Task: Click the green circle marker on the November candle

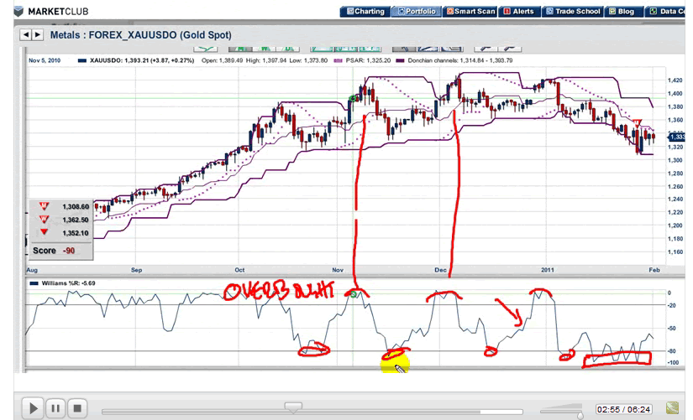Action: (x=353, y=98)
